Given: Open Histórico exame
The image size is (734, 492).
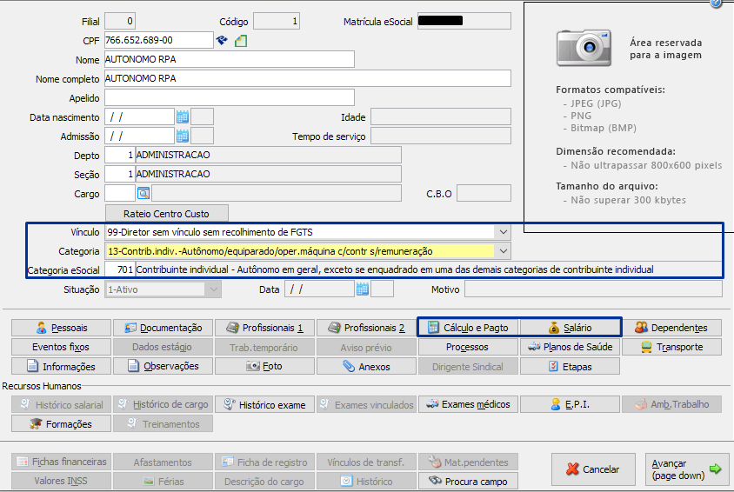Looking at the screenshot, I should click(x=264, y=404).
